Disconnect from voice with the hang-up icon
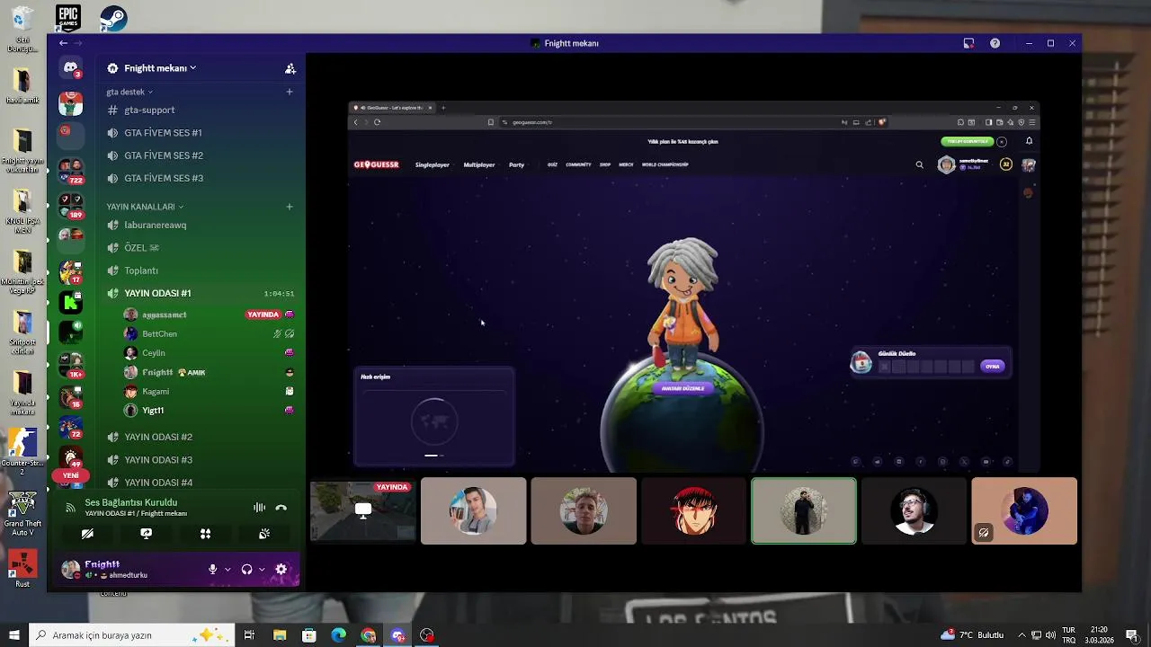 281,508
